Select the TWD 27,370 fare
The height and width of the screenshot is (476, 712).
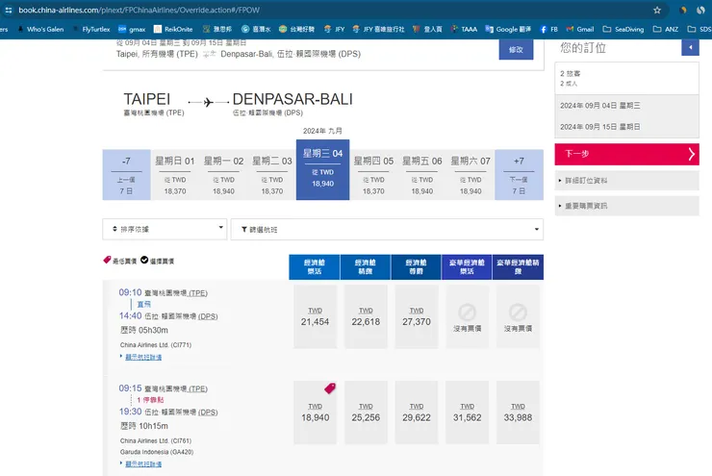point(417,316)
